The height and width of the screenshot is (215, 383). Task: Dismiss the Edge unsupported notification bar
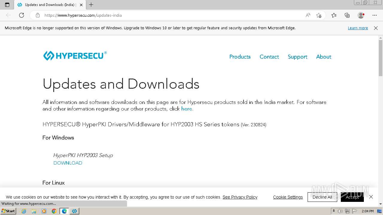[376, 28]
